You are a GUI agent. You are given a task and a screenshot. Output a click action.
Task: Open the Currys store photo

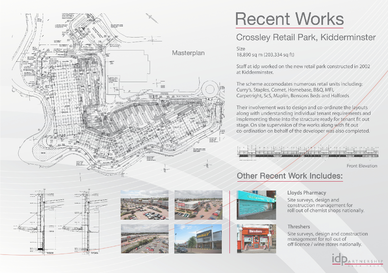pyautogui.click(x=198, y=205)
